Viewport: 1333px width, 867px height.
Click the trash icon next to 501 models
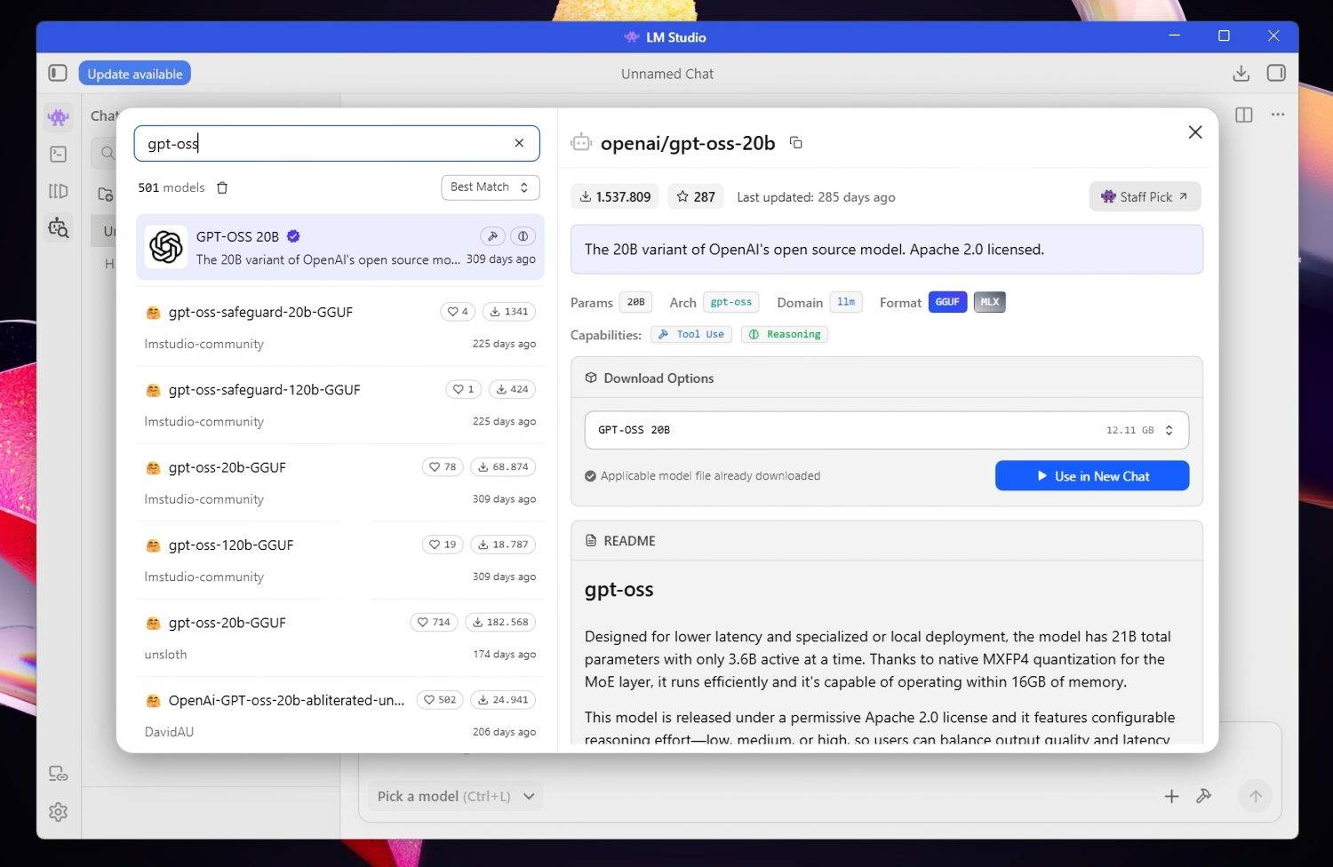coord(222,187)
